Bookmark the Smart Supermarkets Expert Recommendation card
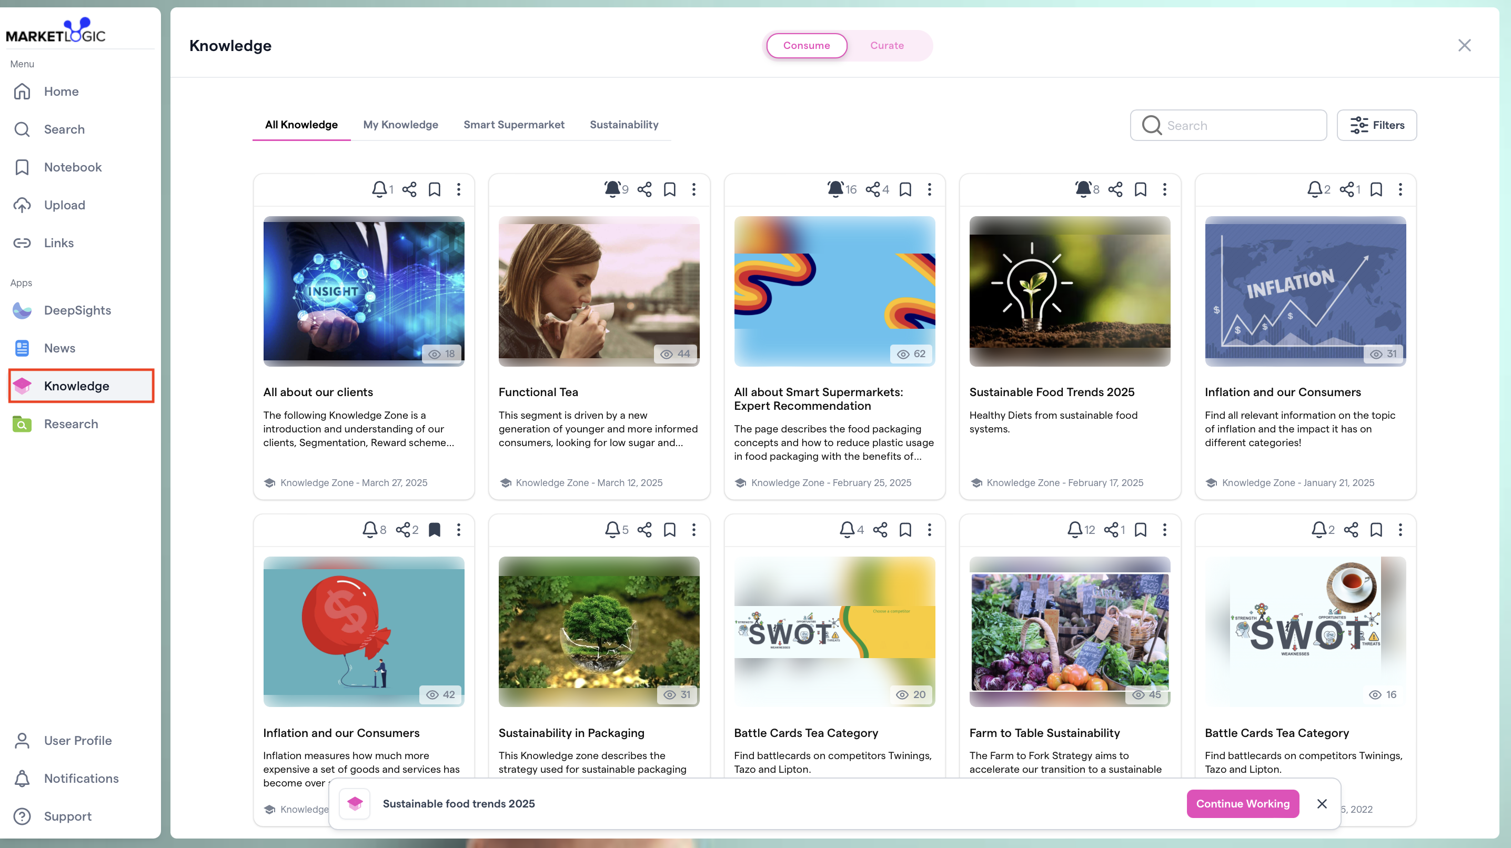The width and height of the screenshot is (1511, 848). (x=905, y=189)
